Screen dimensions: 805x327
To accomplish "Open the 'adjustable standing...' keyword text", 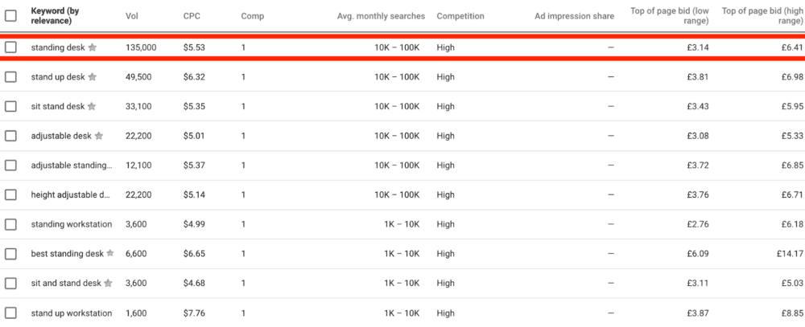I will [x=71, y=166].
